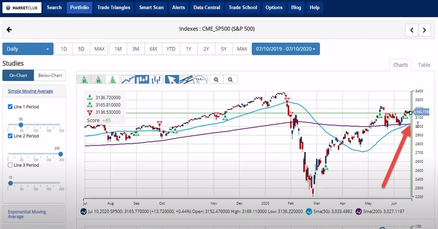Toggle the Weekly trade triangle icon
The width and height of the screenshot is (438, 229).
pyautogui.click(x=98, y=79)
